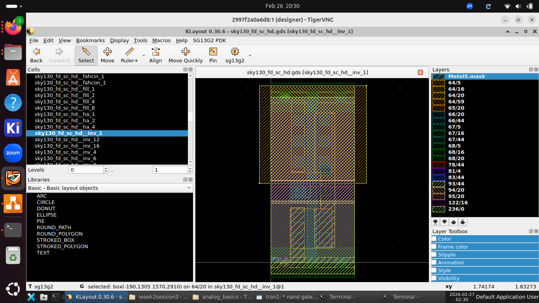Go Back to the previous view
539x303 pixels.
point(36,55)
